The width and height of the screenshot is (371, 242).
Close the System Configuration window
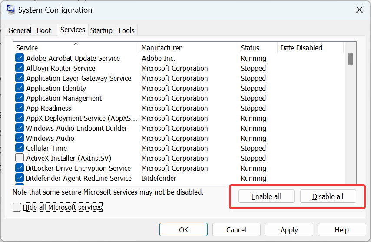pos(359,10)
